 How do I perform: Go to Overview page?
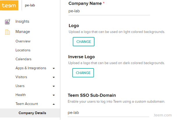(23, 41)
